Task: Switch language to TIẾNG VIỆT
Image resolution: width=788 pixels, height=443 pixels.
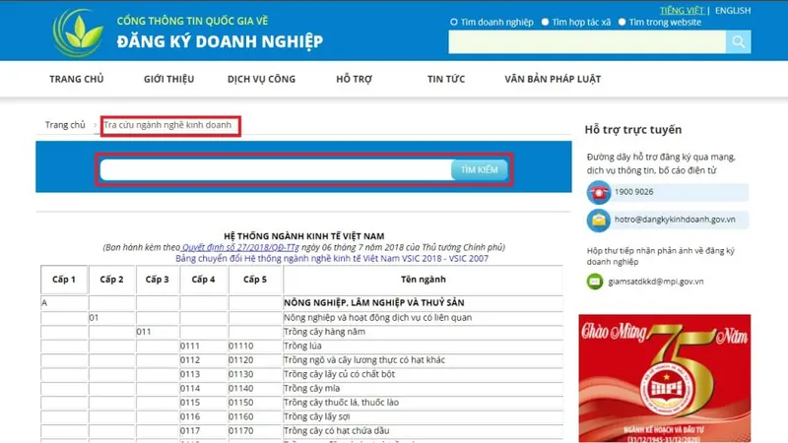Action: 682,10
